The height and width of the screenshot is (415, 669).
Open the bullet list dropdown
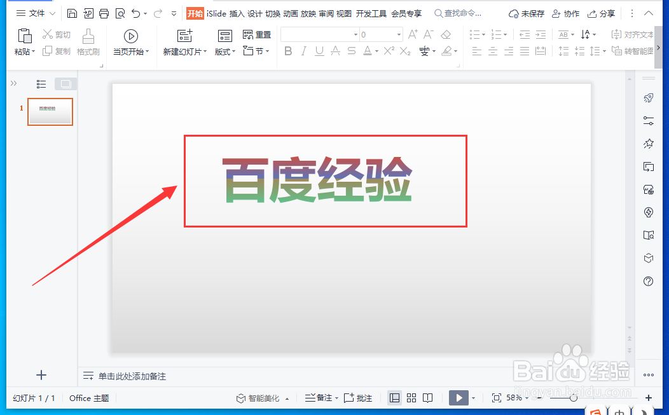483,34
